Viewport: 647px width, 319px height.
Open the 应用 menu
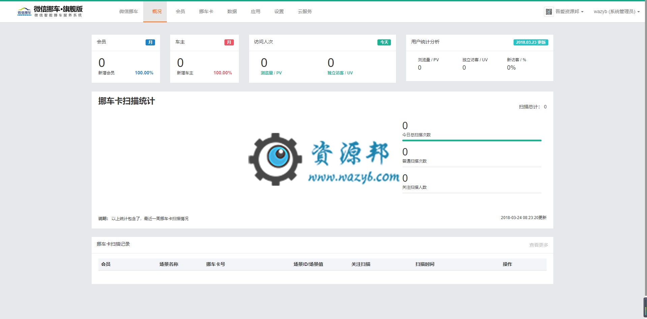click(255, 11)
